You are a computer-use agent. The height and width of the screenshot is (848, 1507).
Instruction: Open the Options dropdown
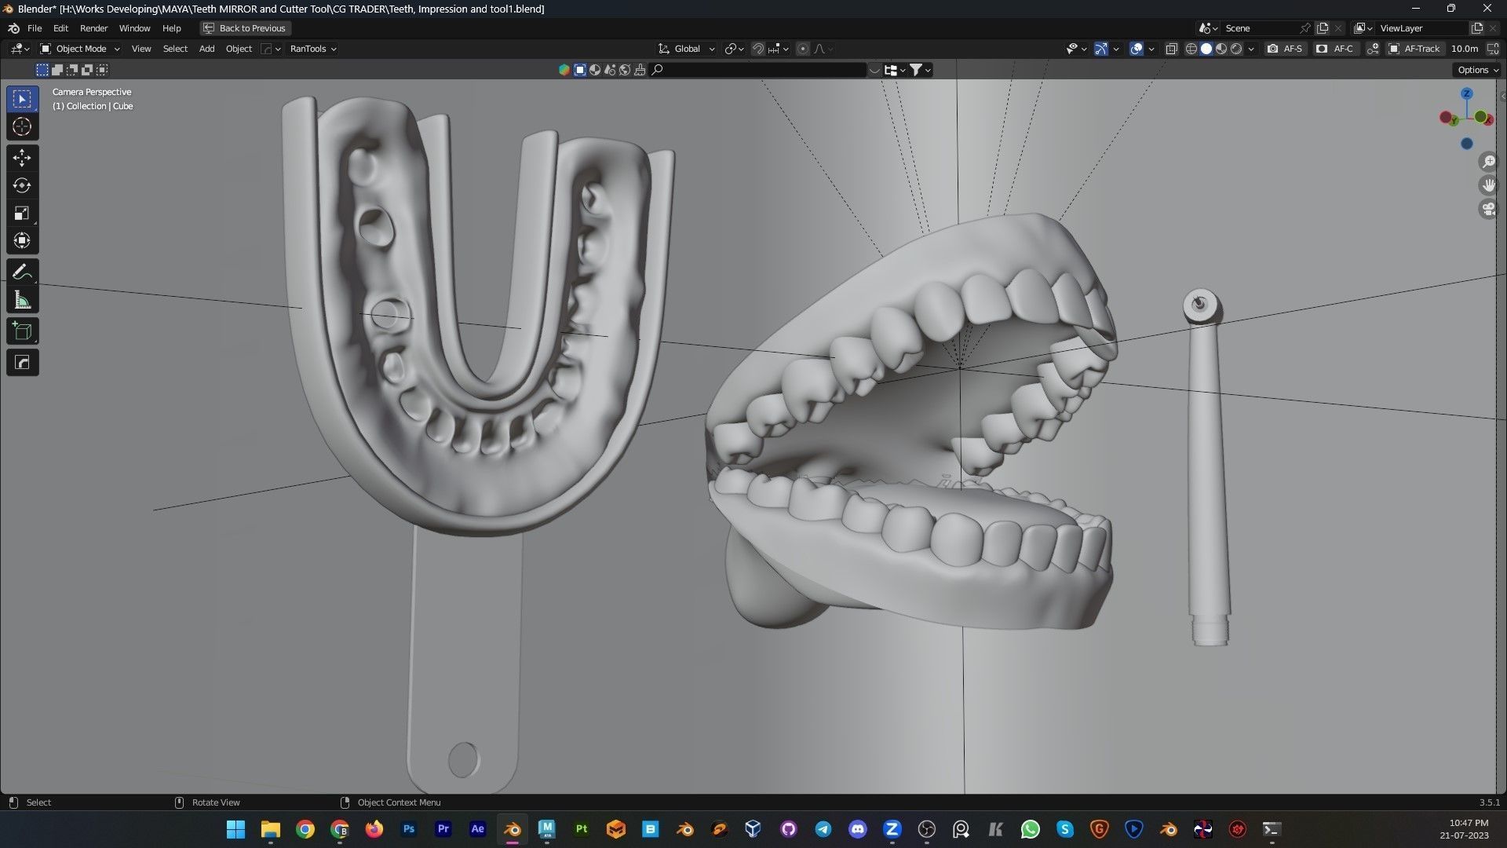coord(1478,70)
